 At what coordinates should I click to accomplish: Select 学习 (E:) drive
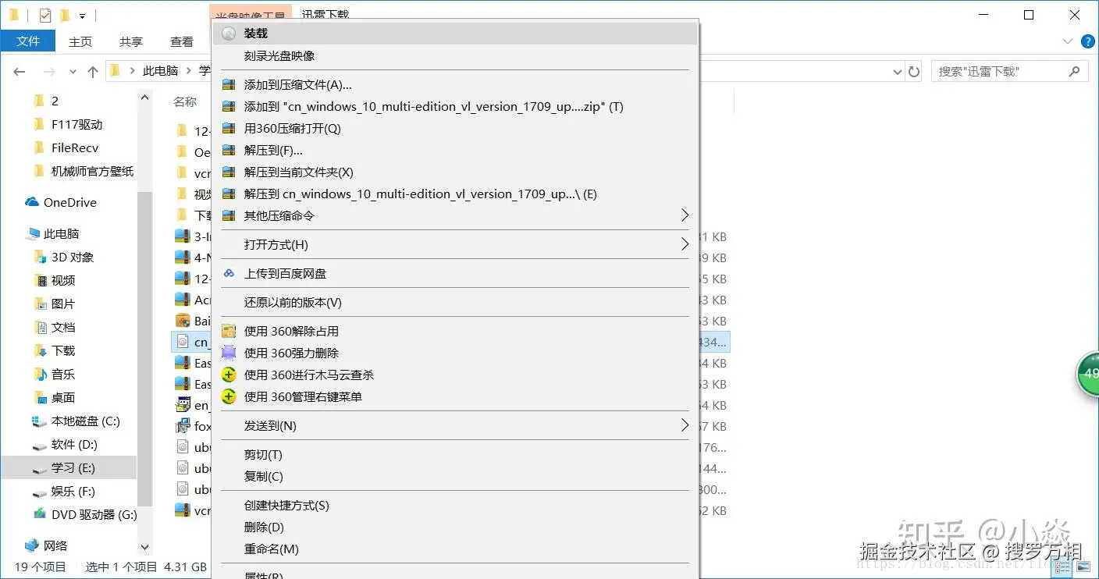tap(73, 468)
